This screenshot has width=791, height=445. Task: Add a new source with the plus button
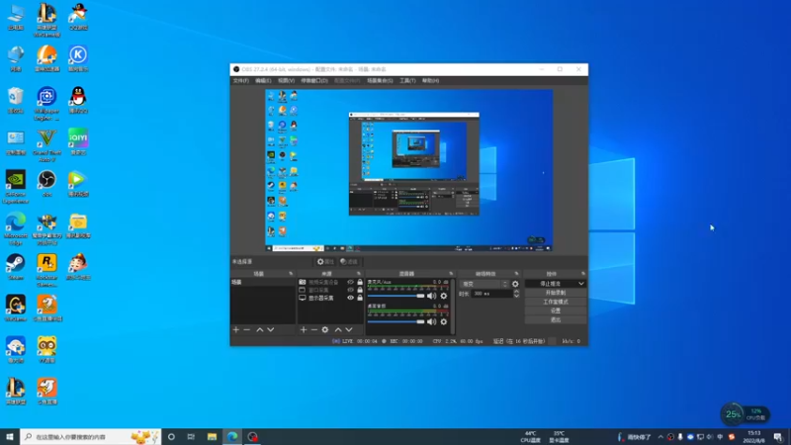(x=304, y=329)
